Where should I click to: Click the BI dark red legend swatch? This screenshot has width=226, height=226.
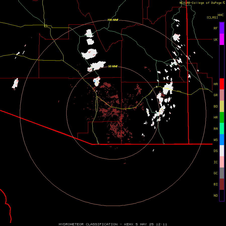point(222,184)
